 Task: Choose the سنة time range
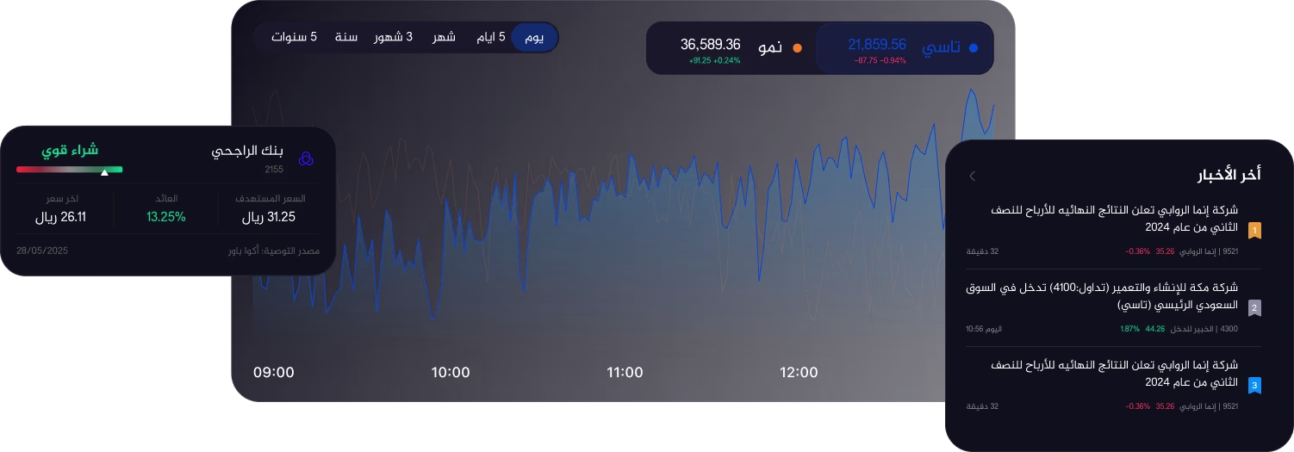(x=346, y=37)
